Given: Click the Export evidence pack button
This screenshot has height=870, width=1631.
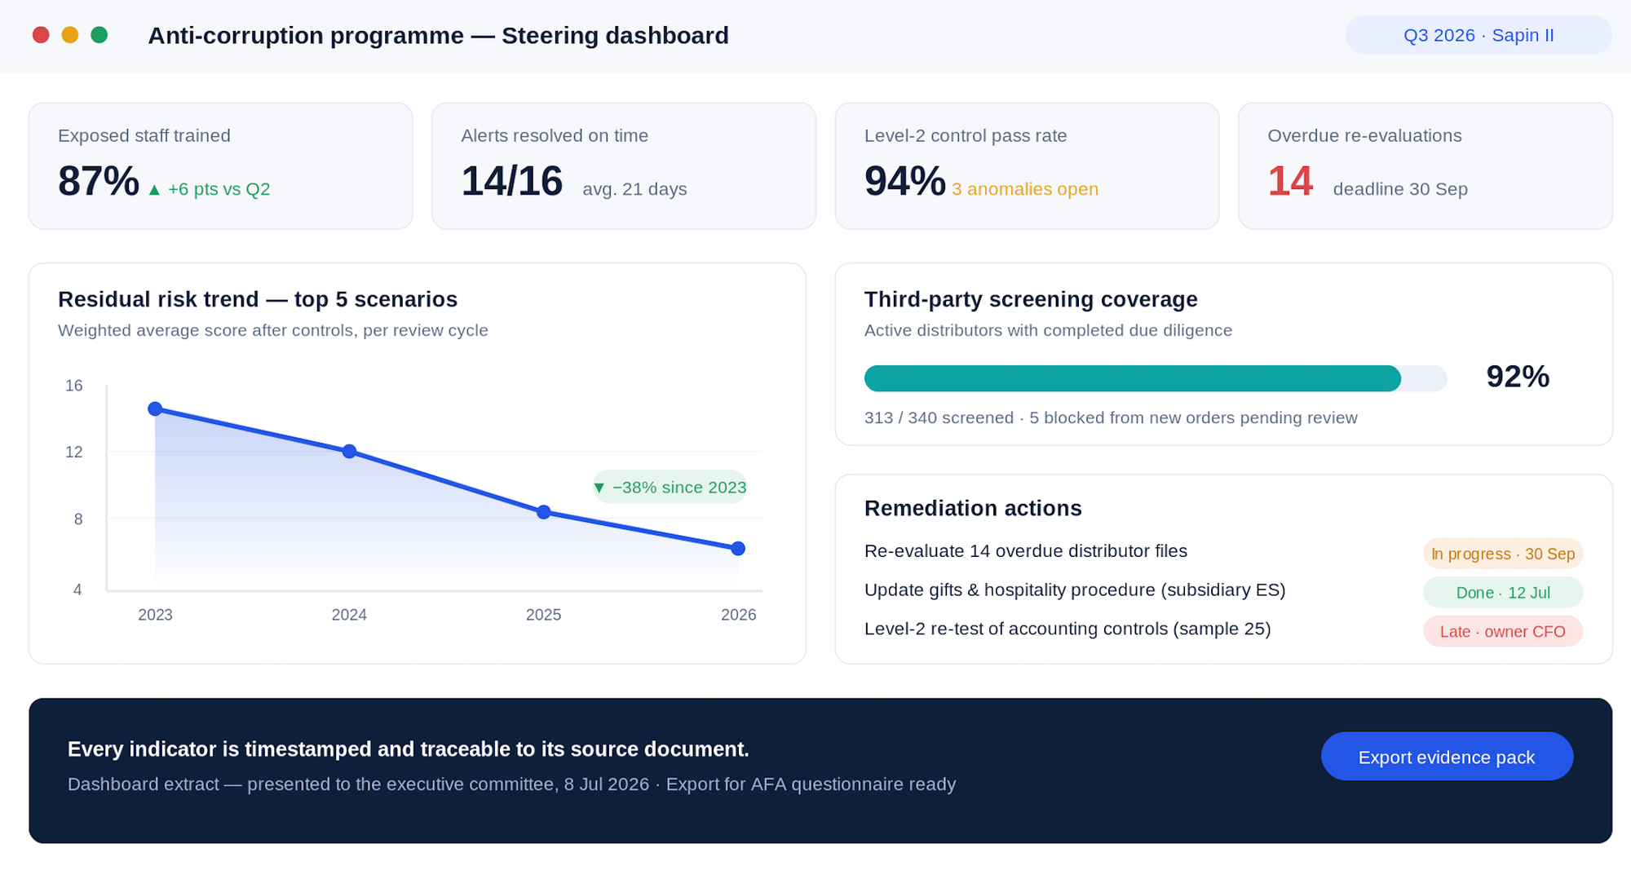Looking at the screenshot, I should click(x=1447, y=757).
